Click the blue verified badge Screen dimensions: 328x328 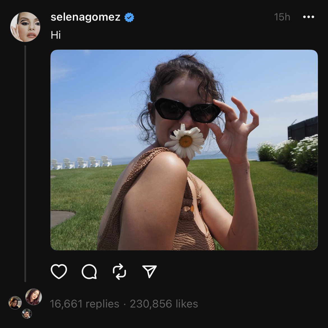tap(129, 17)
